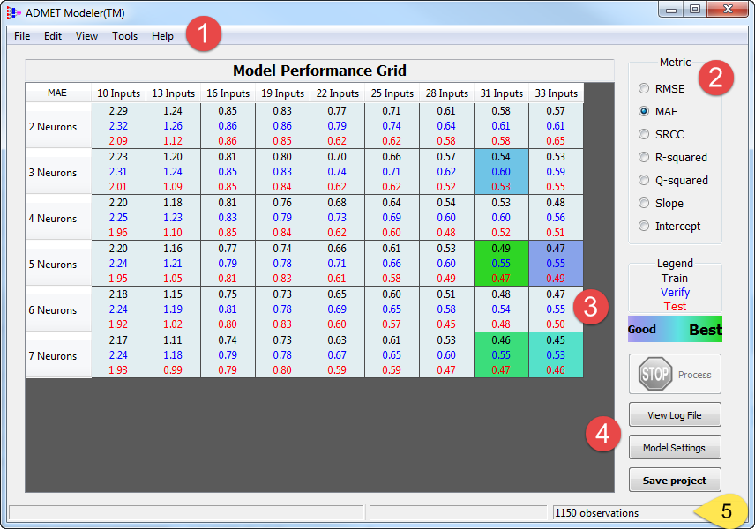Select the 4 Neurons, 19 Inputs cell
The width and height of the screenshot is (755, 529).
[282, 218]
